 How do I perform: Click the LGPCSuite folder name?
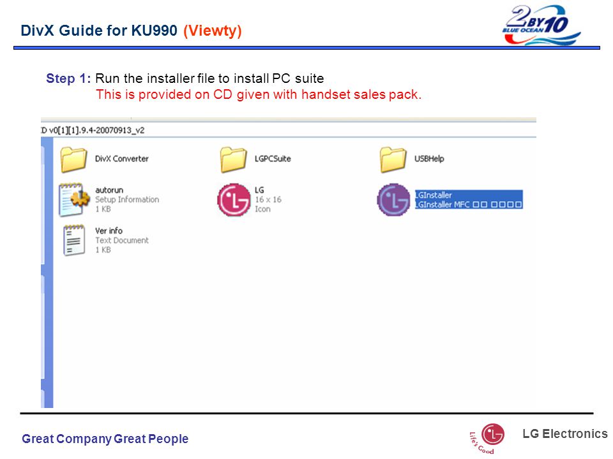[273, 159]
